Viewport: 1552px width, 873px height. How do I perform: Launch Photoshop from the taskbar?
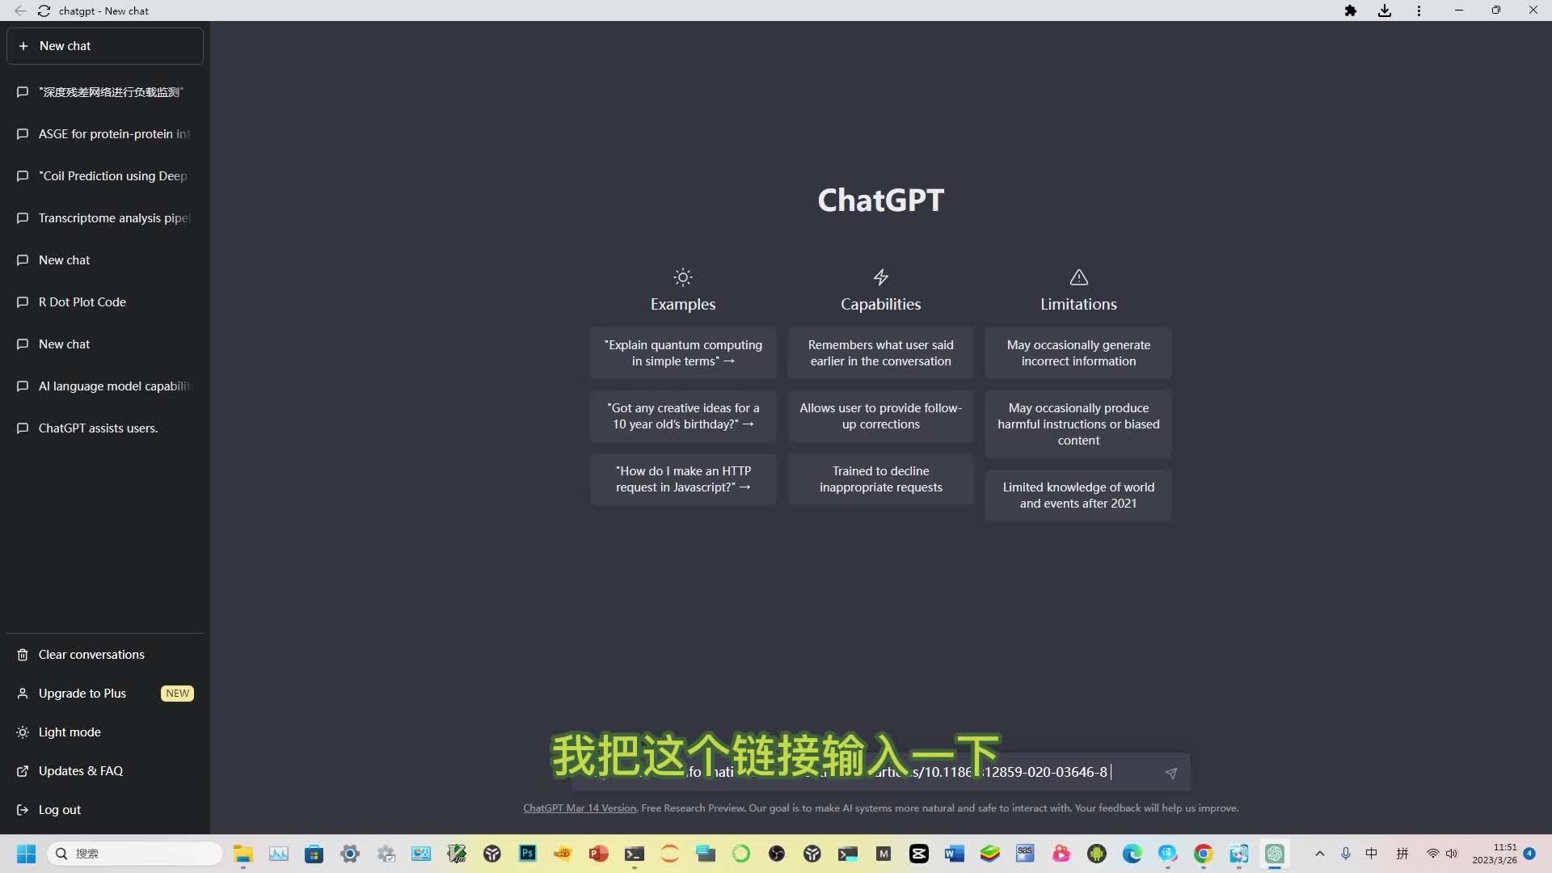click(528, 854)
